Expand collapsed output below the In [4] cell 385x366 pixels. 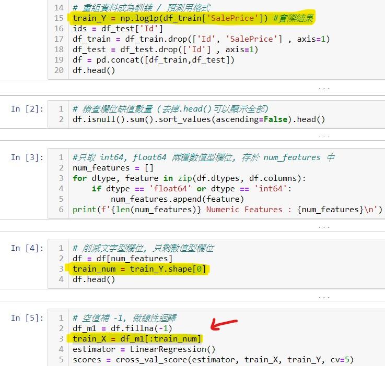[x=324, y=297]
